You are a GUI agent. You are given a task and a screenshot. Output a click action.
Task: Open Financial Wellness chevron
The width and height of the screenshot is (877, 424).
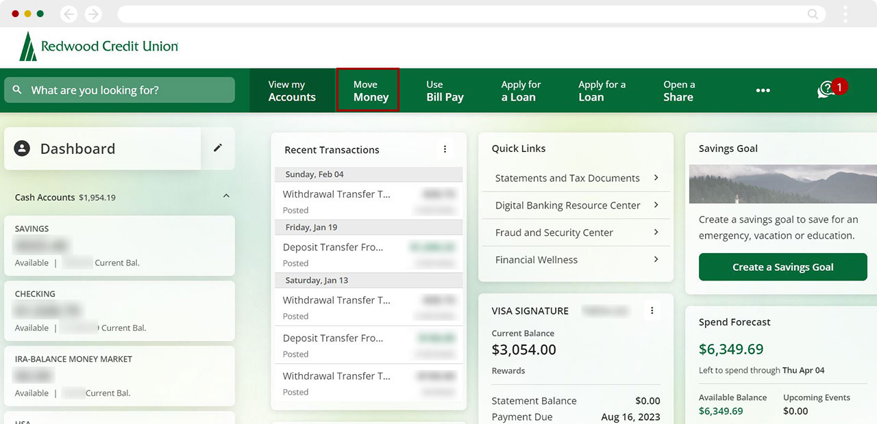656,259
